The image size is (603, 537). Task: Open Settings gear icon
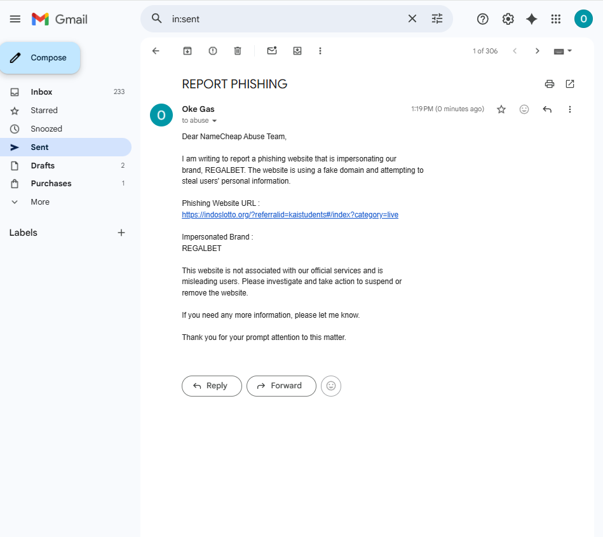(x=508, y=19)
